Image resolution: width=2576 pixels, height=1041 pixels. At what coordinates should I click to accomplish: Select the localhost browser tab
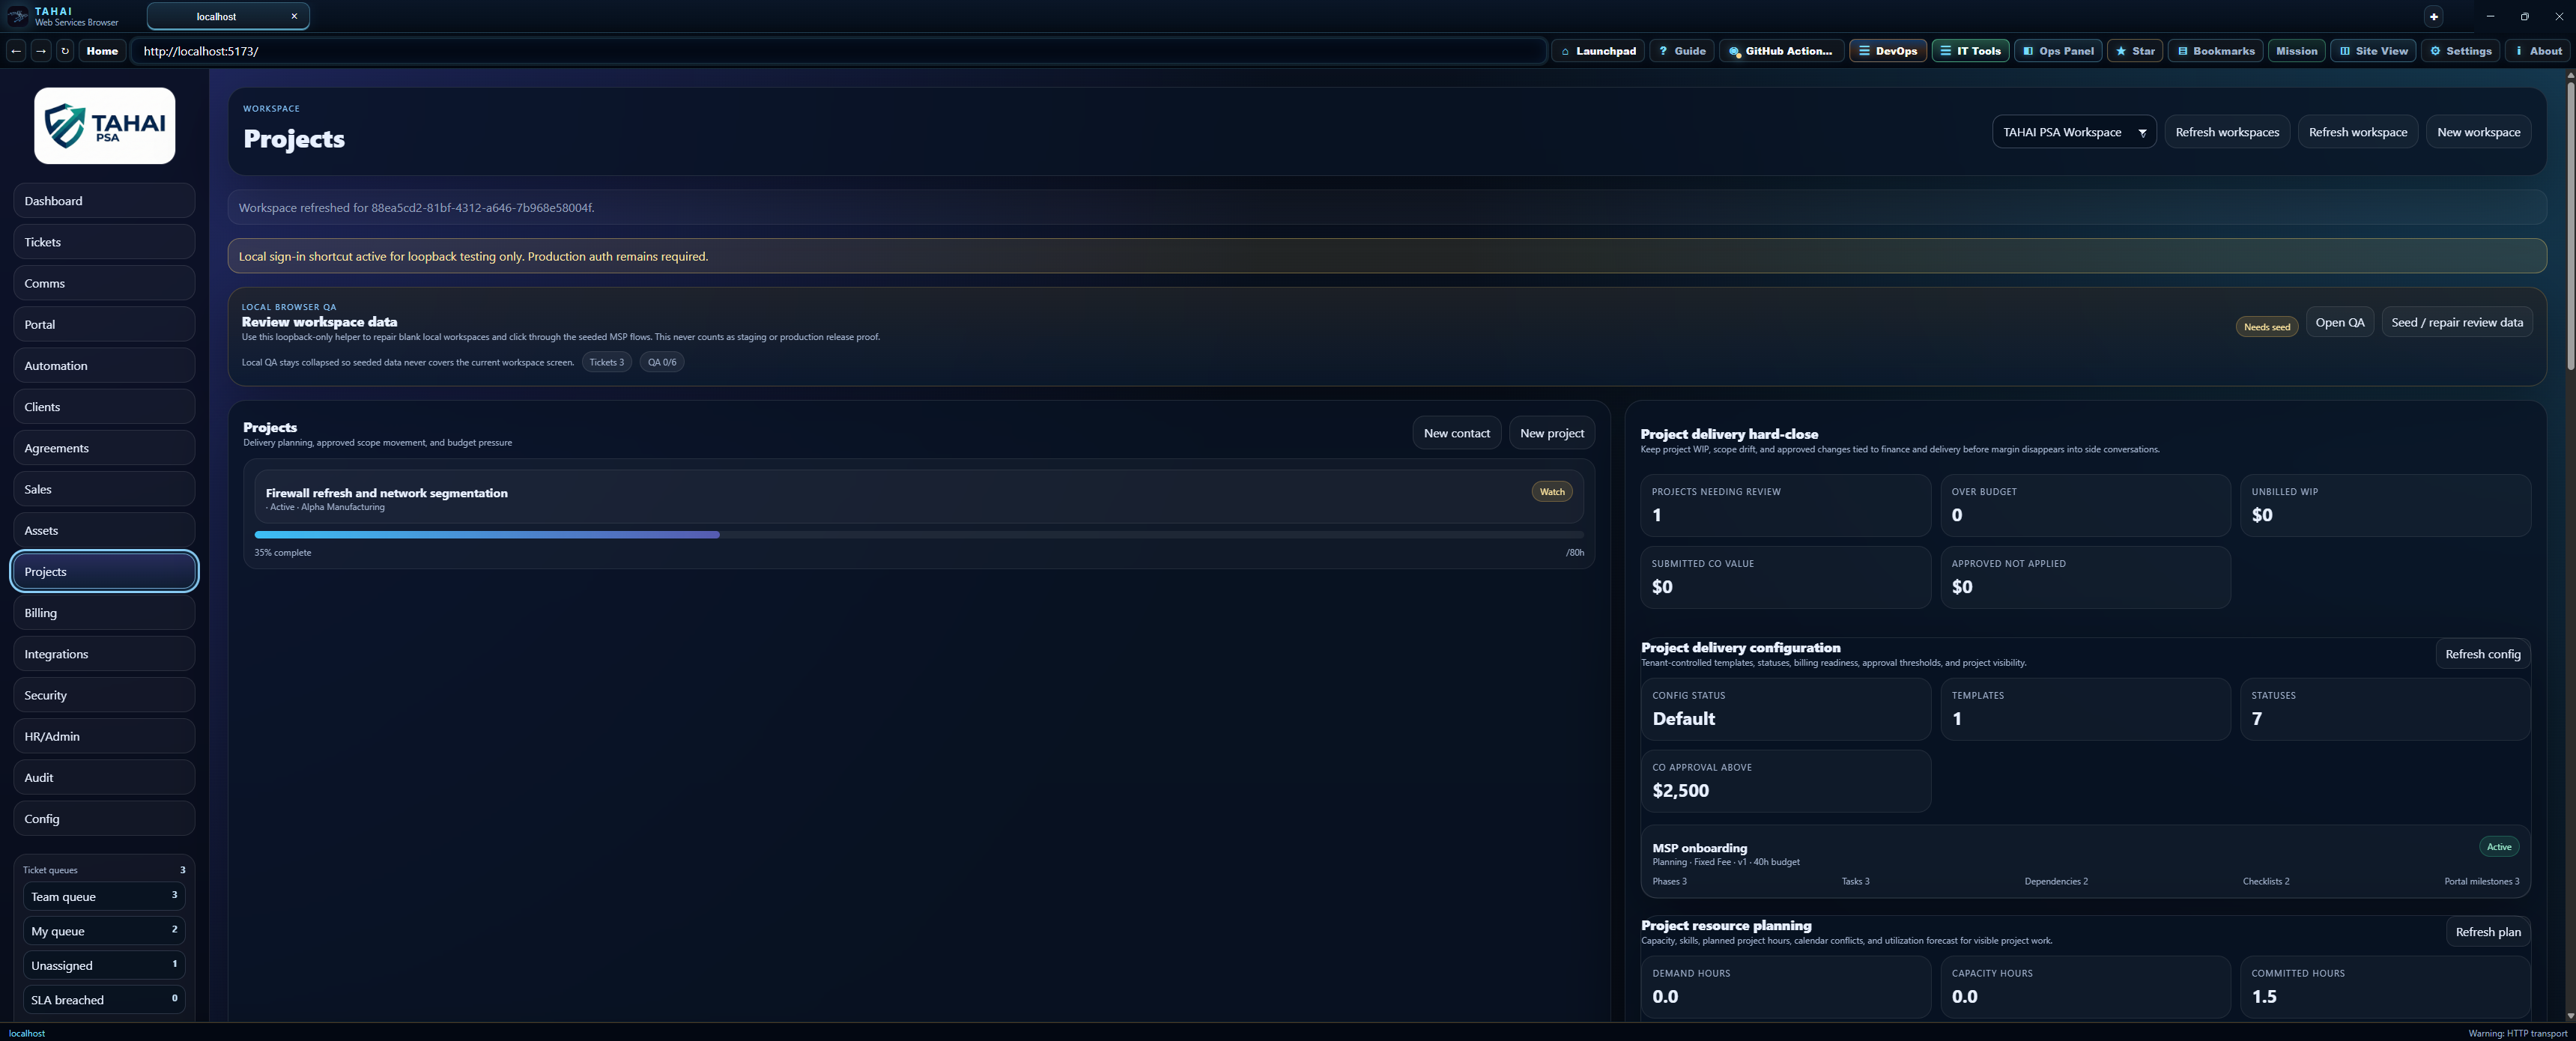(x=228, y=16)
